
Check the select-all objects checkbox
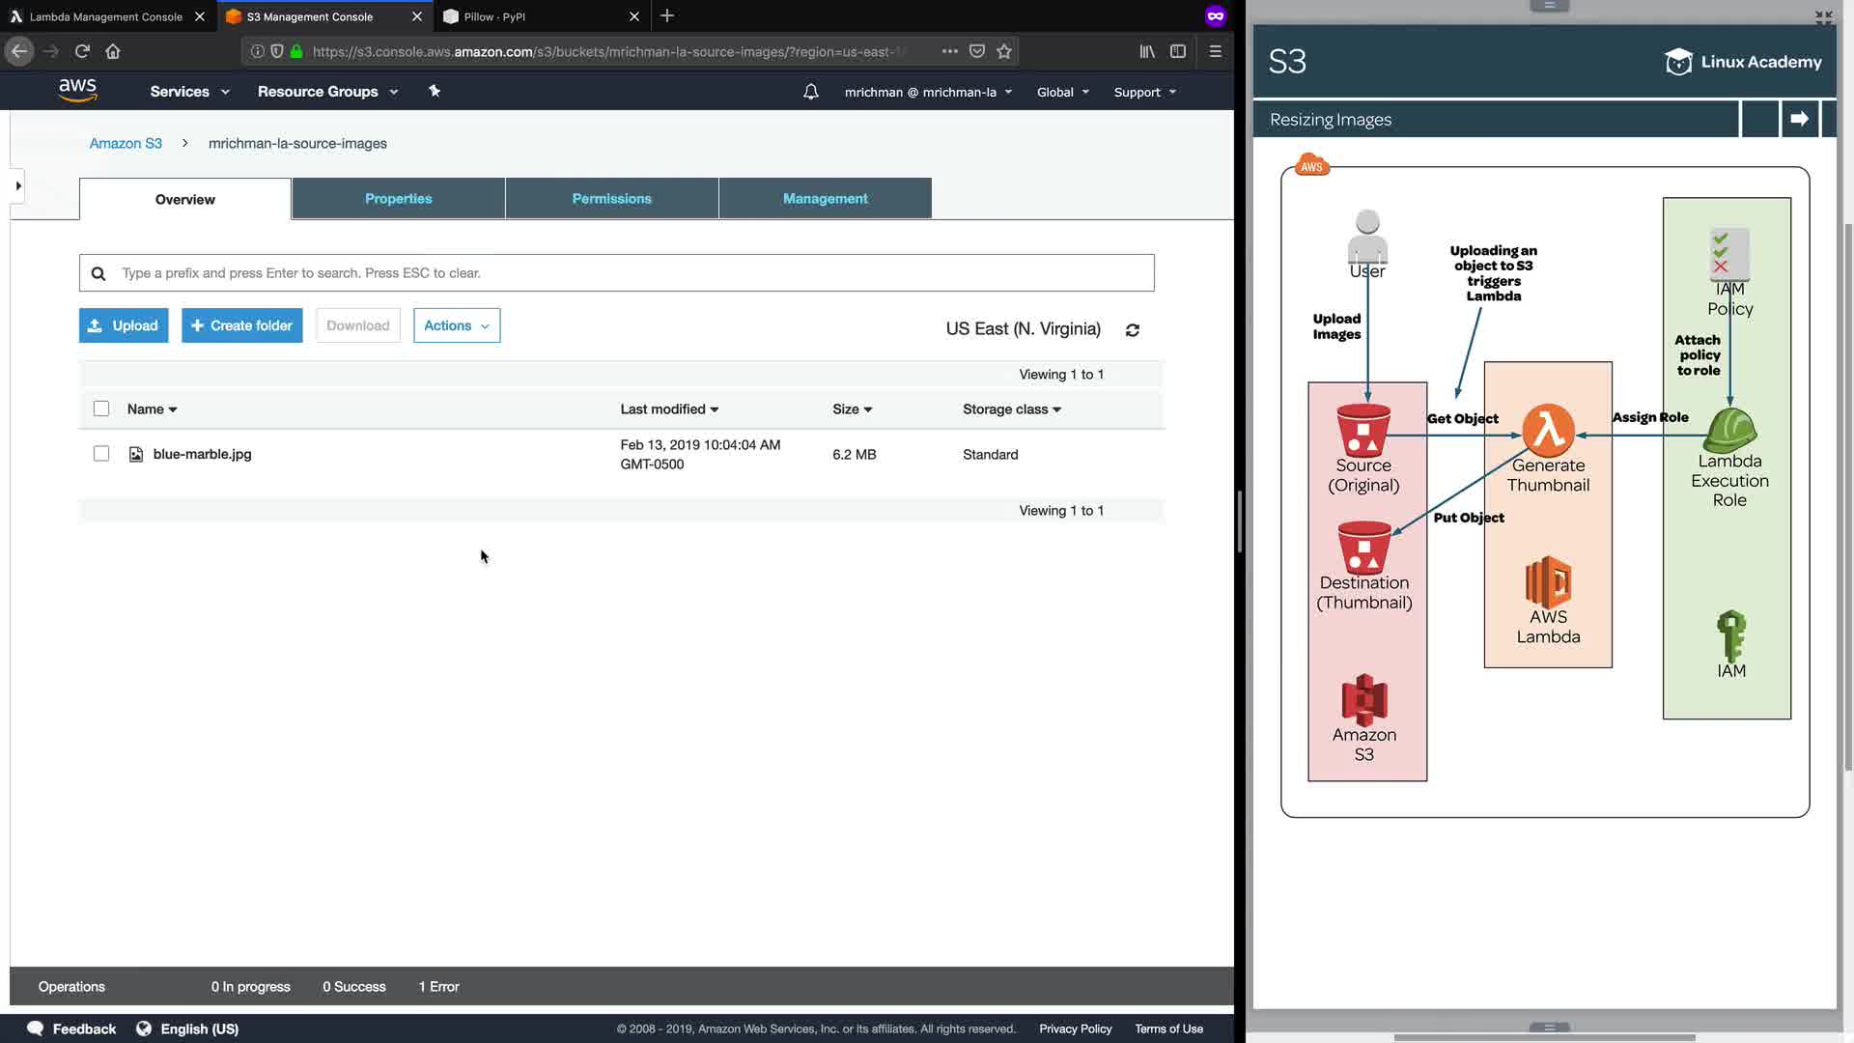coord(101,409)
